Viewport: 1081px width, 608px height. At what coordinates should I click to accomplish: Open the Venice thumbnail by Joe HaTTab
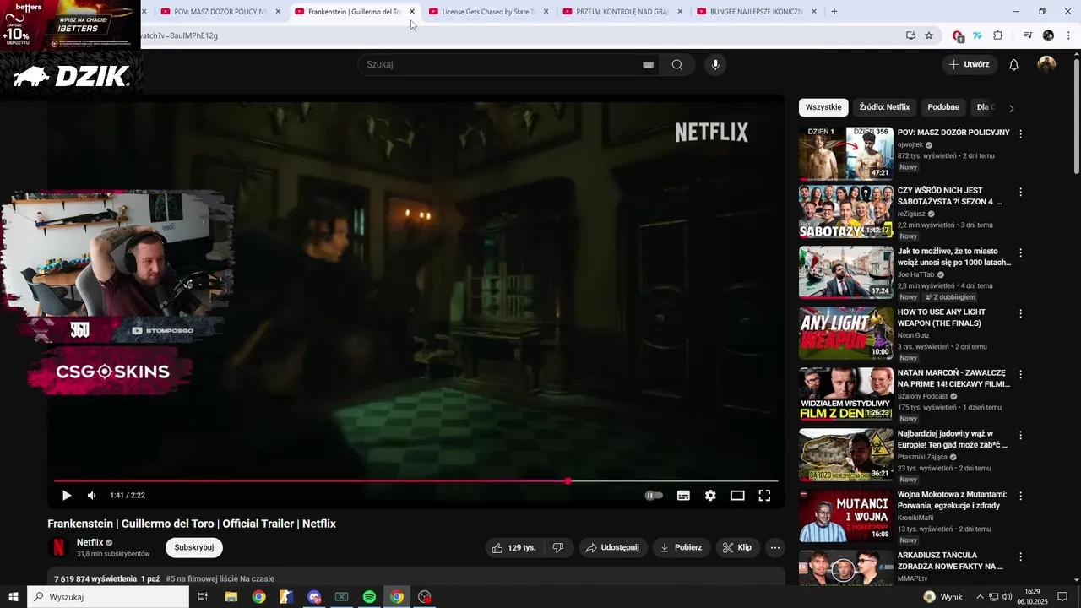[x=845, y=272]
